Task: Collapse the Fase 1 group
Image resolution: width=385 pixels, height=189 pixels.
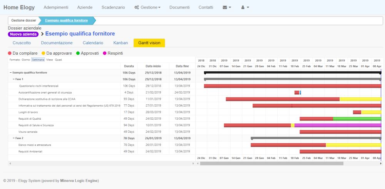Action: pos(14,79)
